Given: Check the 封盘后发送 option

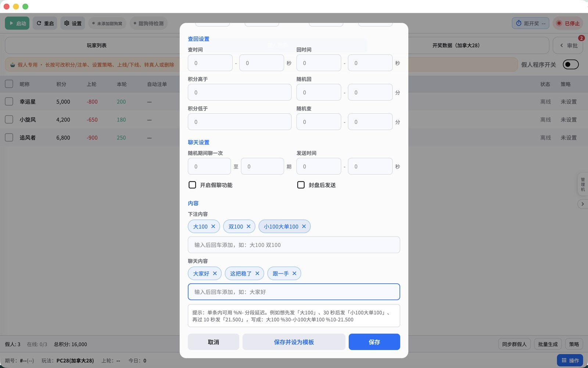Looking at the screenshot, I should pyautogui.click(x=301, y=185).
